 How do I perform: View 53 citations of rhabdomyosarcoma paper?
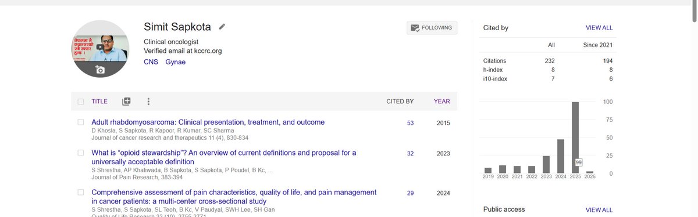(410, 123)
